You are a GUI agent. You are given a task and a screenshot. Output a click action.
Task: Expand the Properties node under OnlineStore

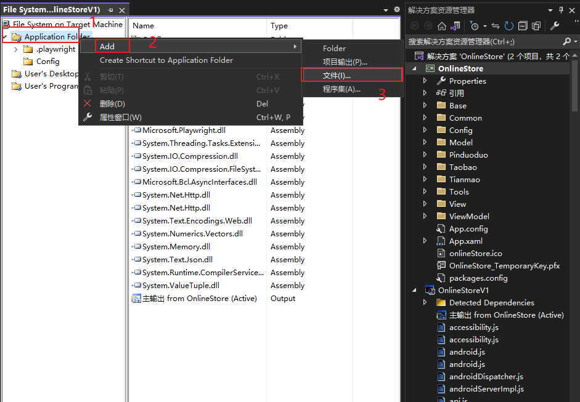click(x=425, y=81)
